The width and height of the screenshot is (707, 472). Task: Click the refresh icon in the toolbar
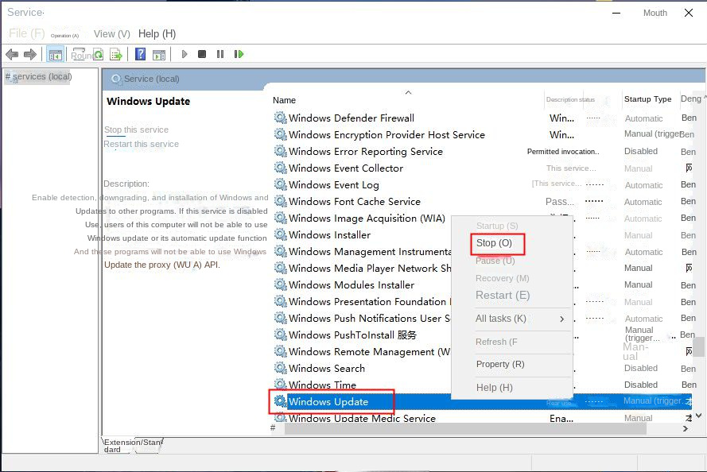coord(98,53)
